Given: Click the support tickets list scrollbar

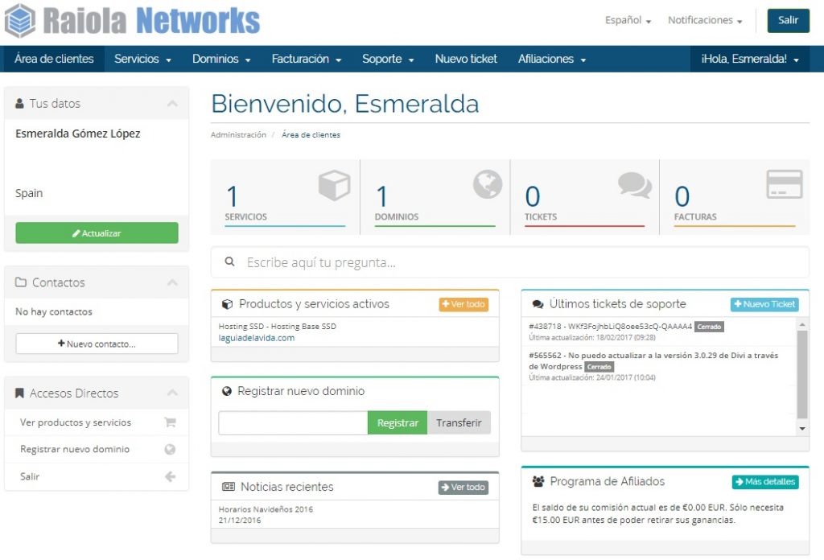Looking at the screenshot, I should tap(801, 374).
